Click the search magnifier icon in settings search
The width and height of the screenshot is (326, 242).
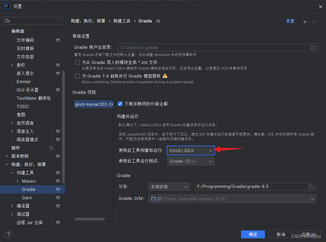pyautogui.click(x=7, y=21)
